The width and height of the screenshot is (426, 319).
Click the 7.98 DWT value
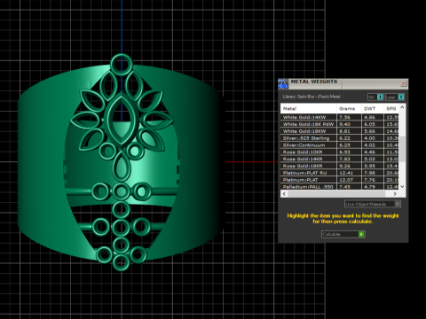tap(370, 173)
